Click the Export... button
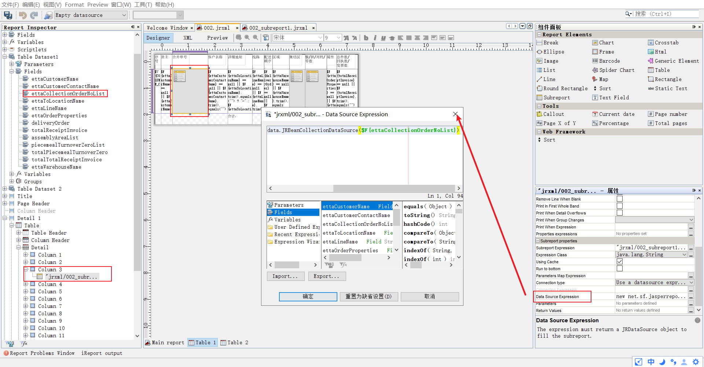Screen dimensions: 704x367 (326, 276)
